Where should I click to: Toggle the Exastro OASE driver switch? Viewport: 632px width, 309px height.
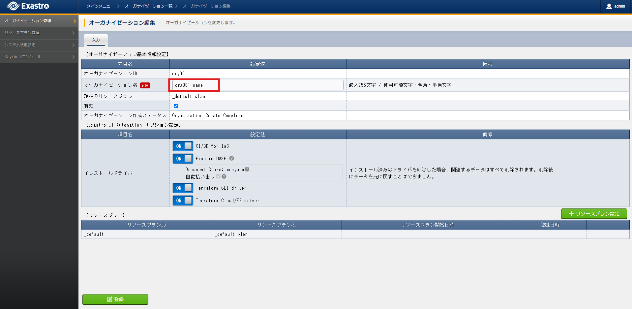(x=183, y=159)
